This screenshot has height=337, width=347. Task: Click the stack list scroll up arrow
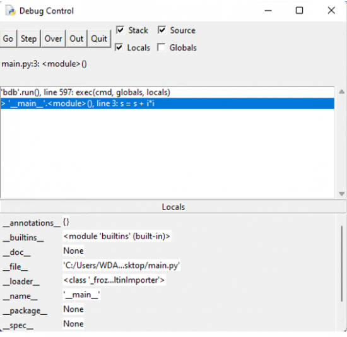tap(341, 92)
